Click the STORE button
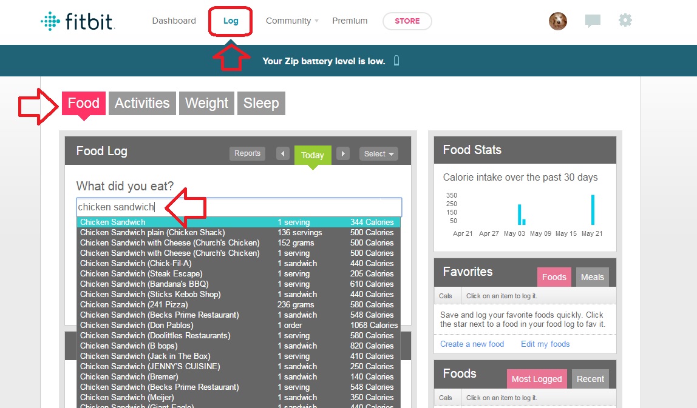This screenshot has width=697, height=408. pyautogui.click(x=407, y=21)
